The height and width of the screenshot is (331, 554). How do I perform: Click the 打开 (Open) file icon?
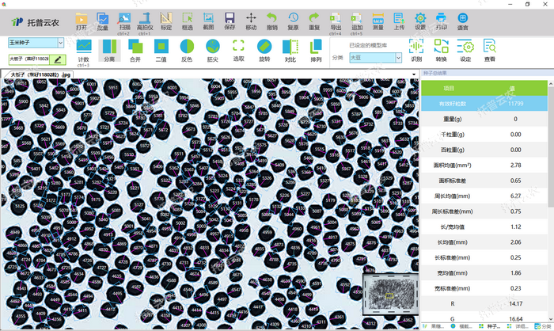pyautogui.click(x=82, y=20)
